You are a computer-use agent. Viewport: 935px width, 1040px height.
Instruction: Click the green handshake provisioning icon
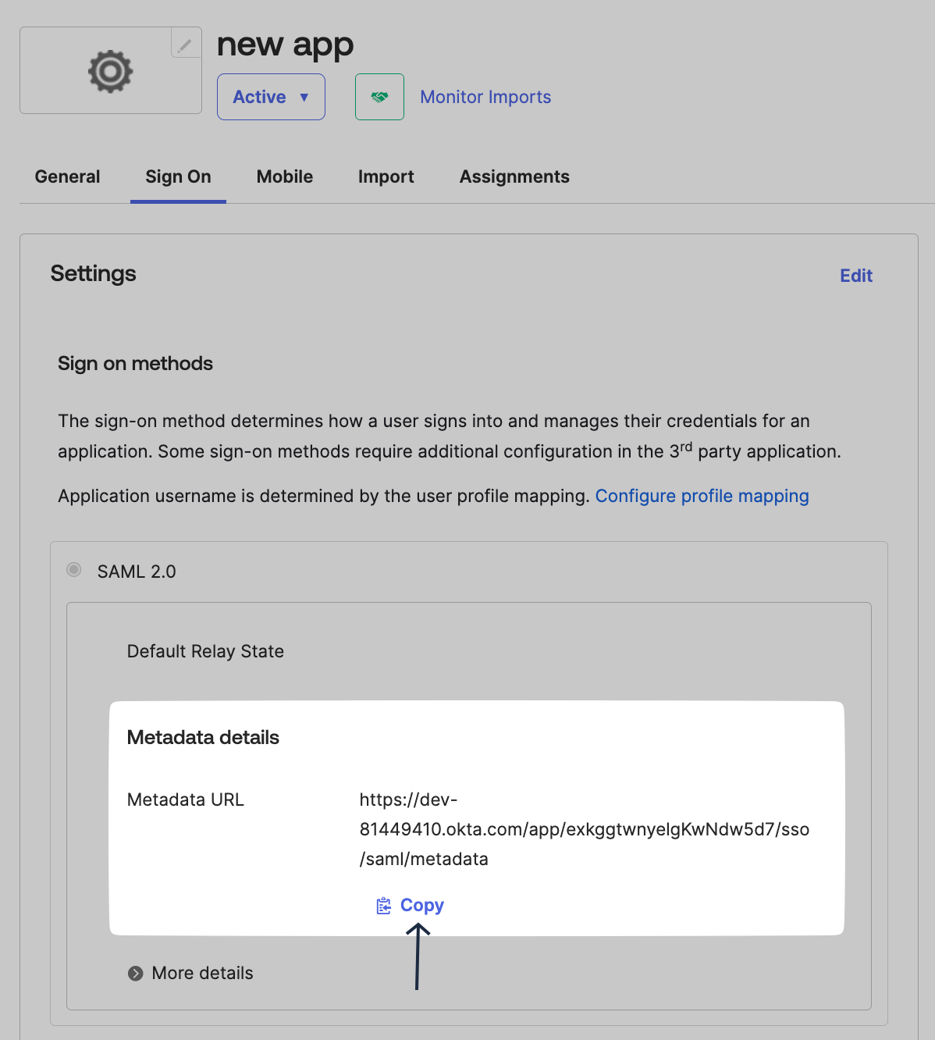379,96
